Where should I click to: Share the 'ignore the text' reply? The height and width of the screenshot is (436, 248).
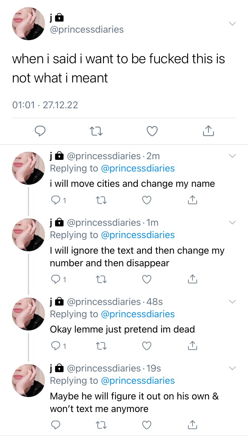(x=192, y=279)
